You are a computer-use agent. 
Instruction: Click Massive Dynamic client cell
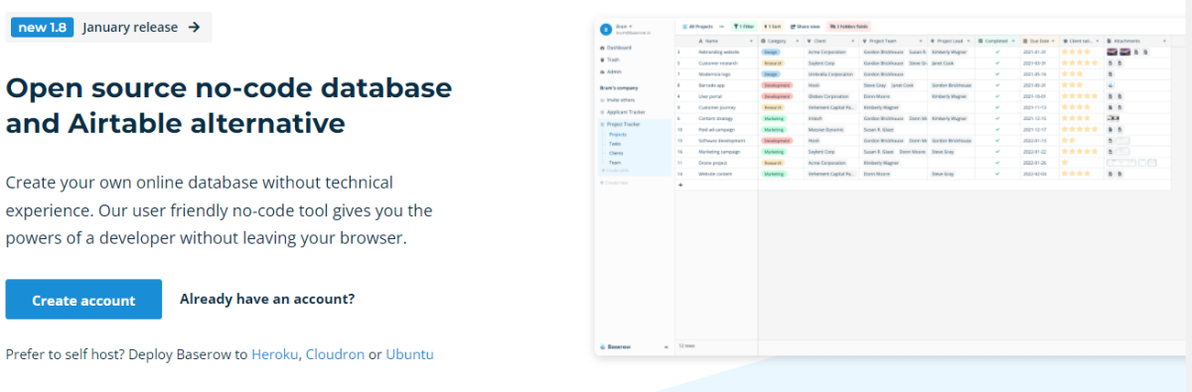[x=825, y=130]
